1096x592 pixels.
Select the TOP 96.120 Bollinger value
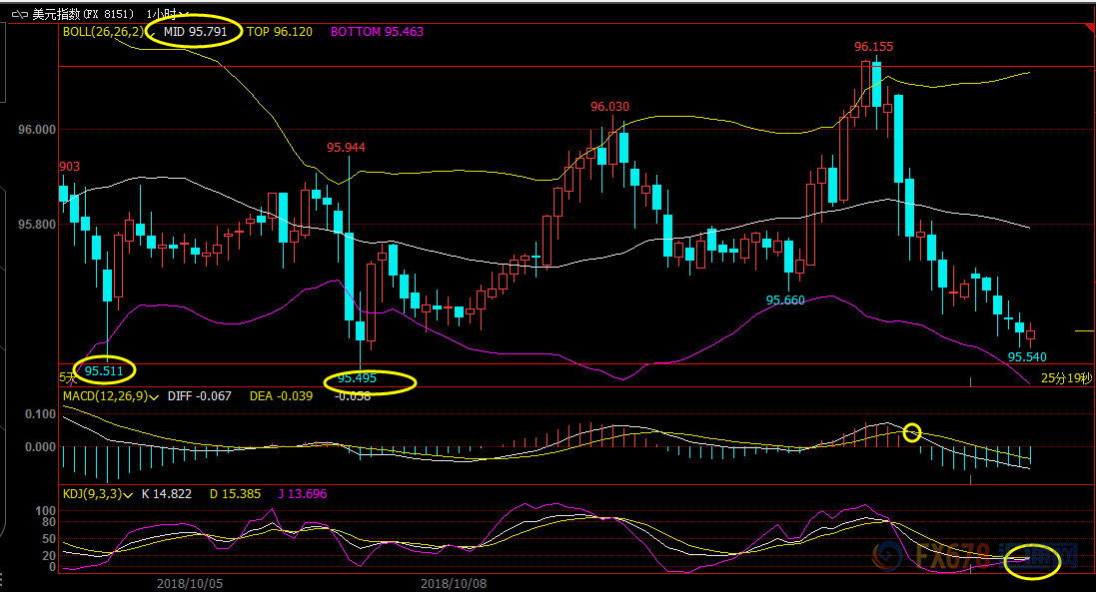click(280, 31)
